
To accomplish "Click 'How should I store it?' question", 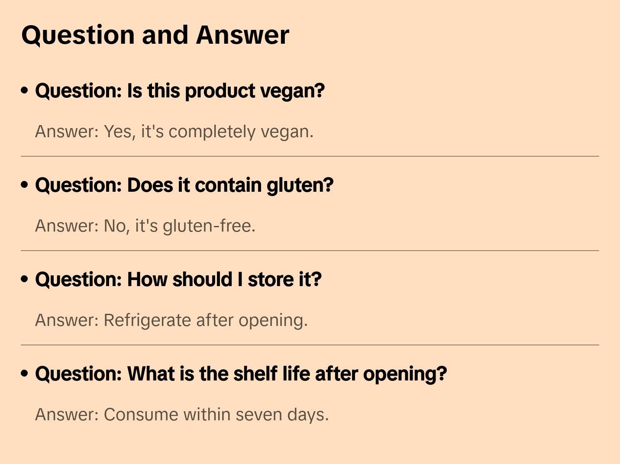I will pyautogui.click(x=178, y=280).
